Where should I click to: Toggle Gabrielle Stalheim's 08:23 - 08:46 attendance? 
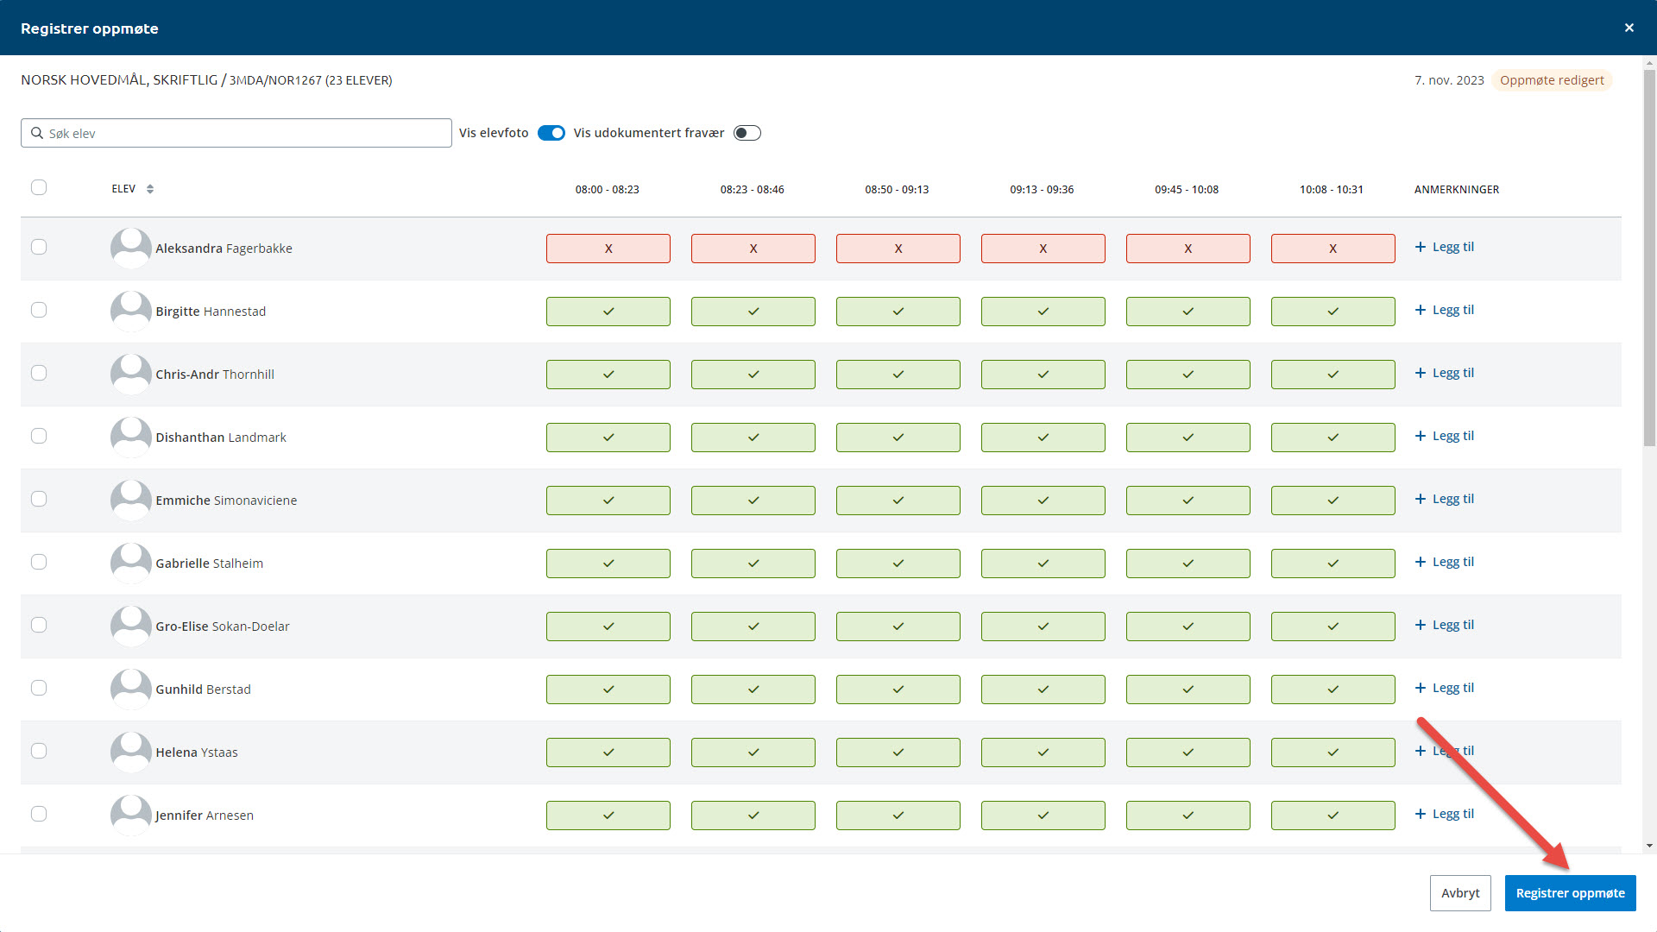(x=753, y=564)
